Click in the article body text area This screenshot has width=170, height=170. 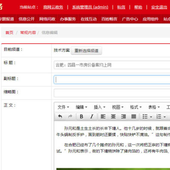point(112,145)
